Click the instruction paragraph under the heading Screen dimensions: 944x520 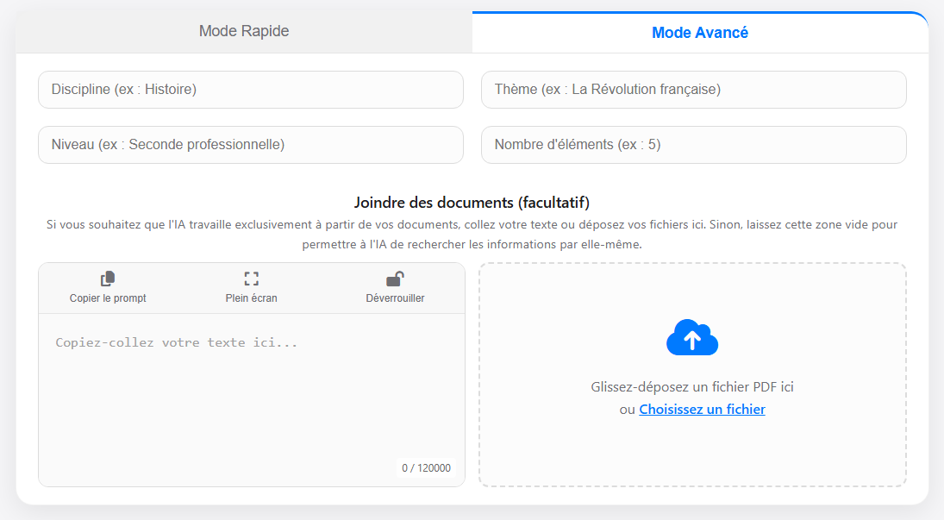point(472,234)
